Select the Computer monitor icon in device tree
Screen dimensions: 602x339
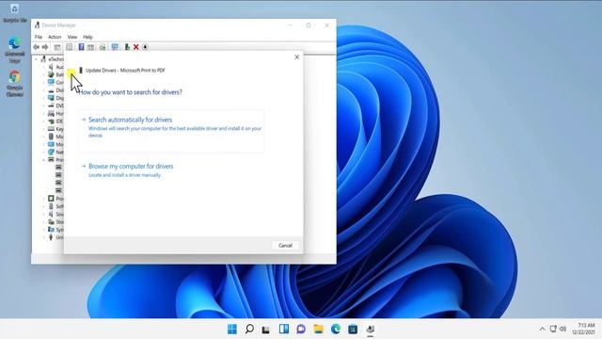point(51,82)
